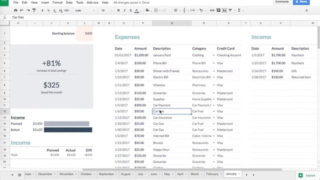Open Car Fuel category dropdown on 1/6/2017 row
This screenshot has height=180, width=320.
point(213,111)
